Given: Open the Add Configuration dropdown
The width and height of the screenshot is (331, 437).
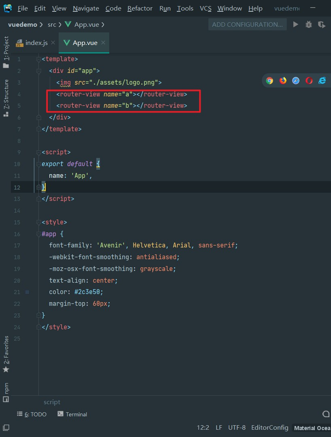Looking at the screenshot, I should point(247,25).
